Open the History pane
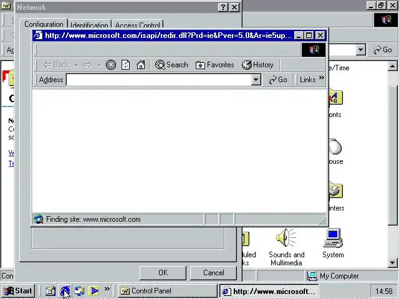Image resolution: width=399 pixels, height=299 pixels. click(x=257, y=65)
